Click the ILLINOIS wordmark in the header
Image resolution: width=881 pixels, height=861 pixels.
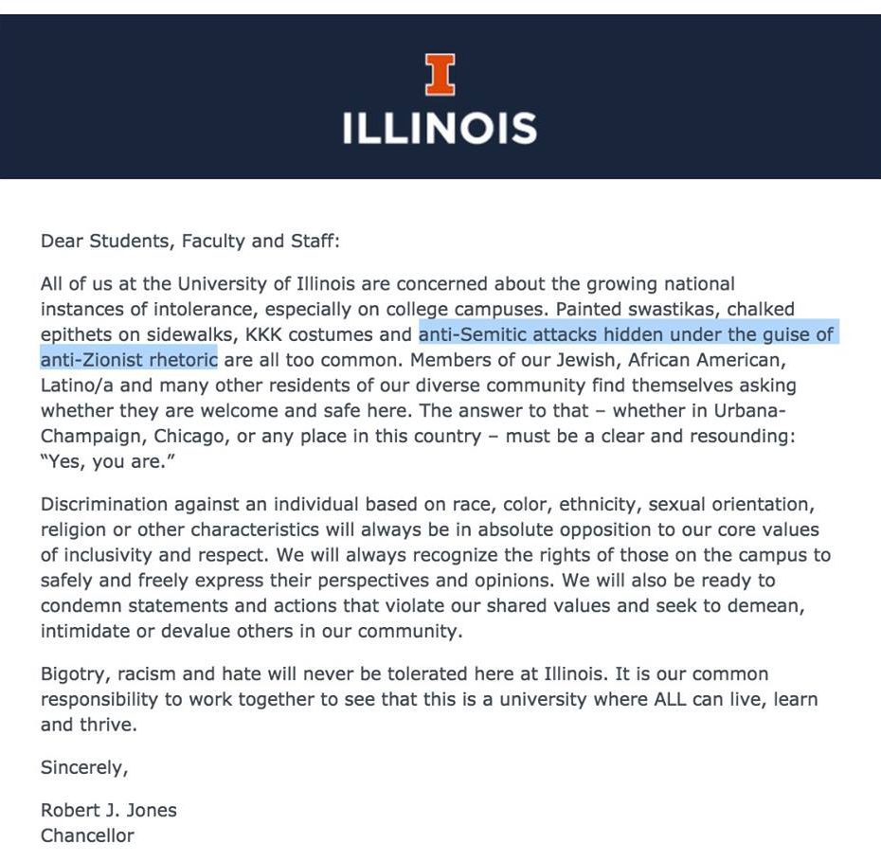(440, 128)
